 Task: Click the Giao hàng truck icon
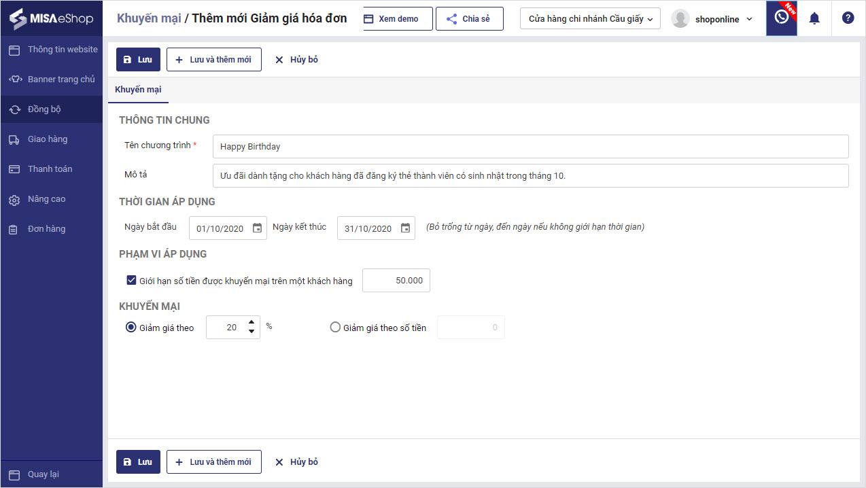pos(14,139)
